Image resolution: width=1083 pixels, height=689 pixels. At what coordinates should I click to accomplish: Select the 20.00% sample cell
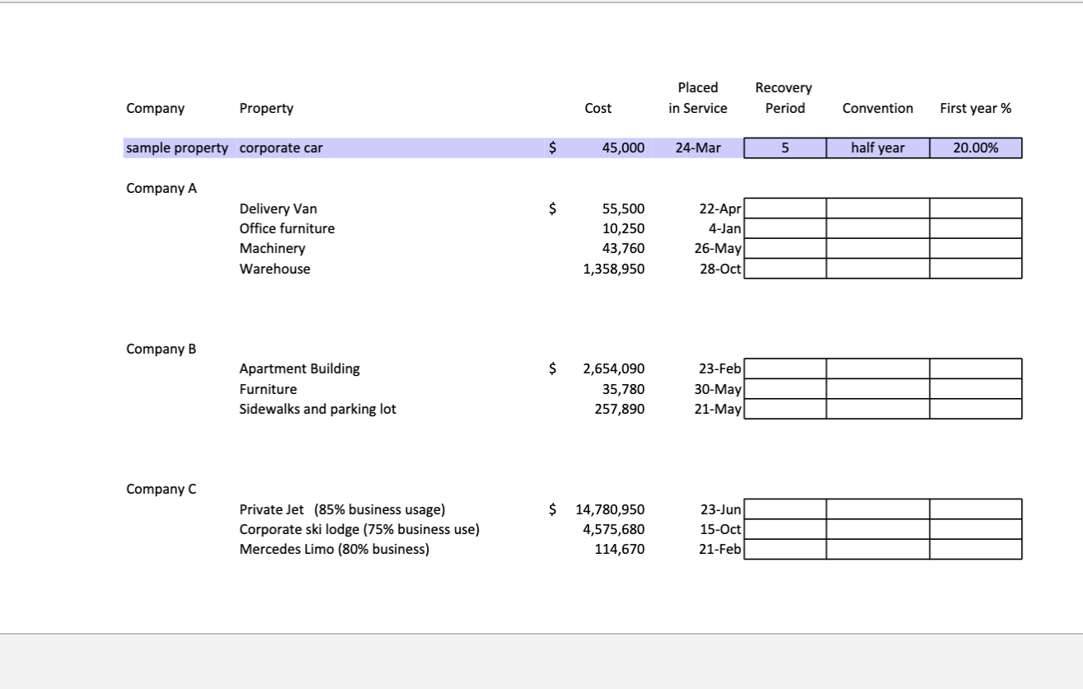tap(976, 148)
